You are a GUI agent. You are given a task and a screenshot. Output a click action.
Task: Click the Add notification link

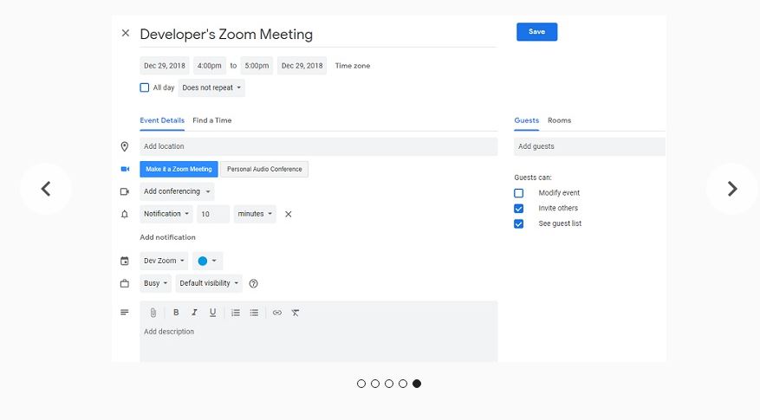pos(168,237)
